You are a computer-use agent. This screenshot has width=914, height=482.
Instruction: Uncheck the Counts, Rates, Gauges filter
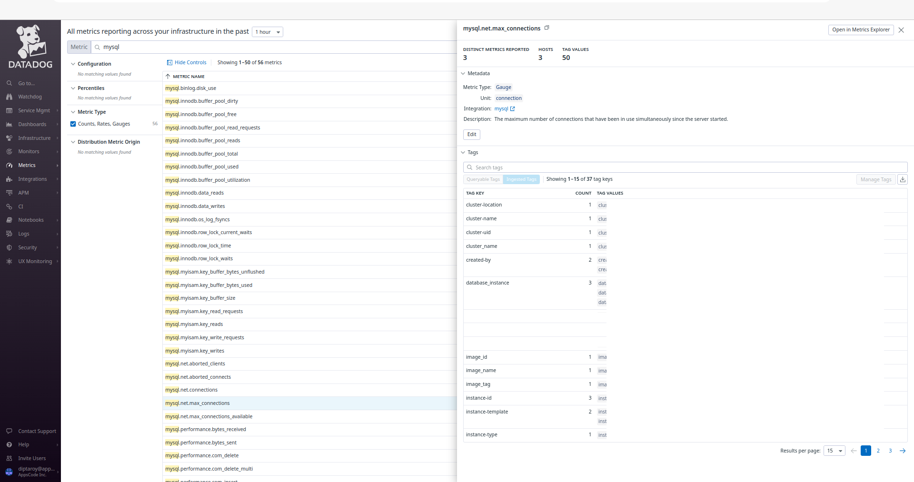pyautogui.click(x=73, y=124)
